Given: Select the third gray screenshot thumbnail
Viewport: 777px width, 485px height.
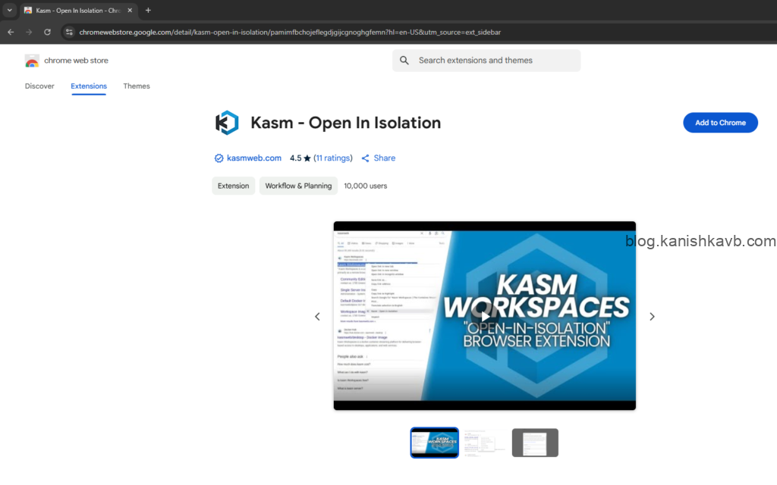Looking at the screenshot, I should pos(535,443).
